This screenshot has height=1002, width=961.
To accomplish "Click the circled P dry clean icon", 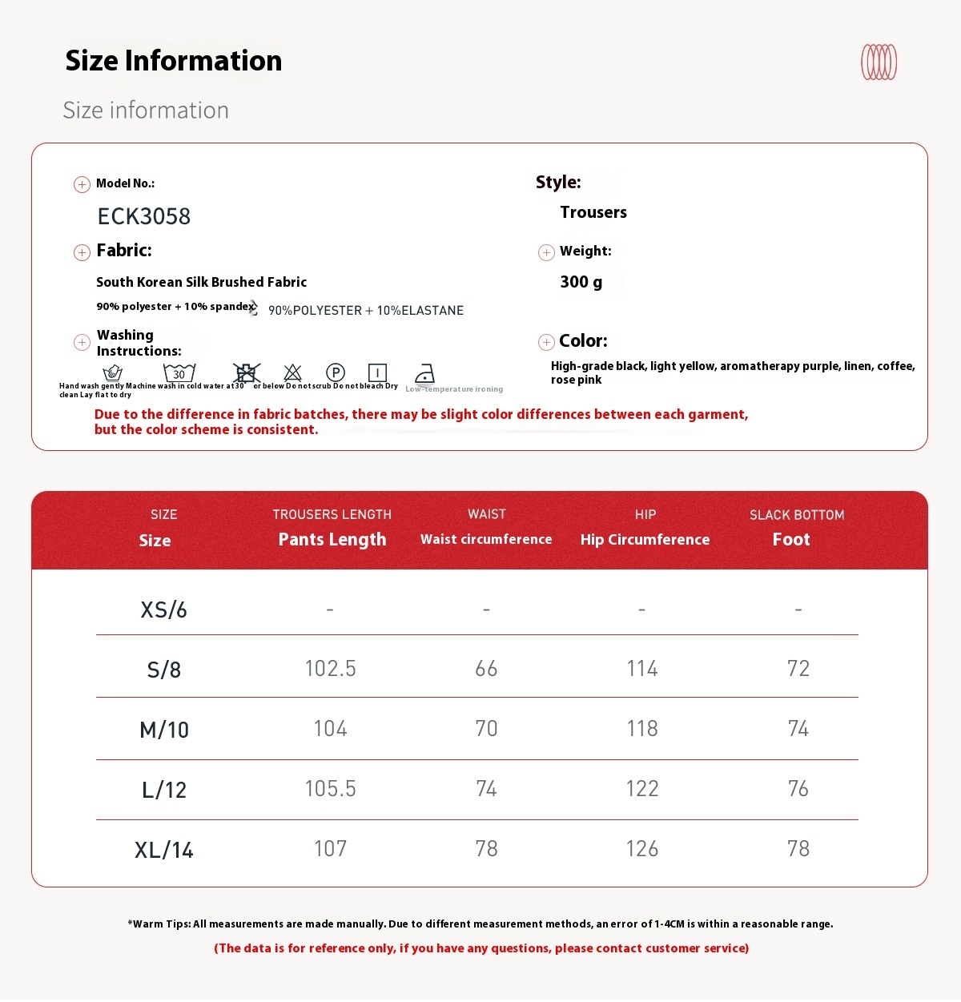I will pyautogui.click(x=336, y=372).
